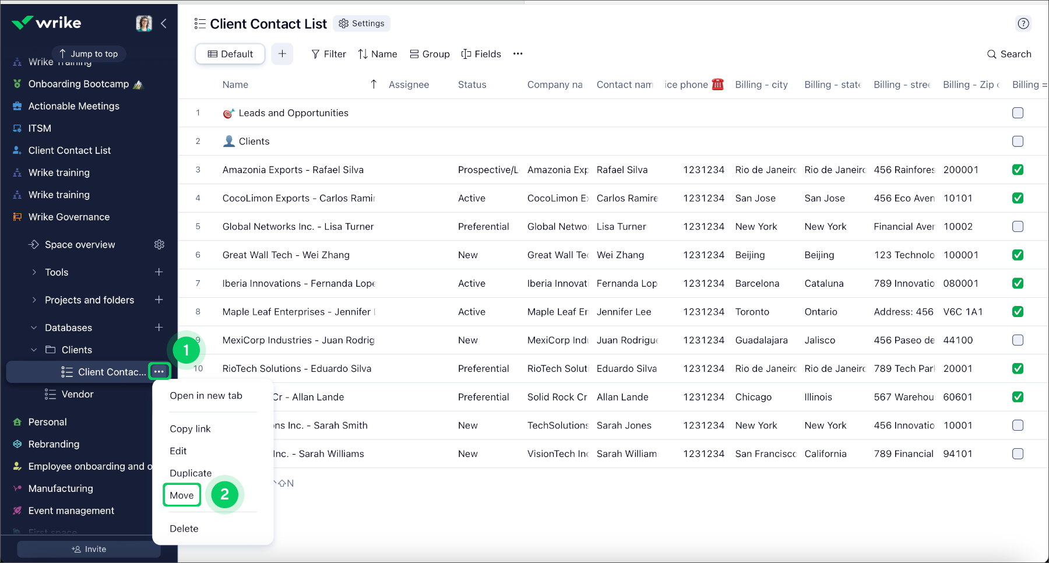Open Space overview settings gear
The width and height of the screenshot is (1049, 563).
coord(160,244)
